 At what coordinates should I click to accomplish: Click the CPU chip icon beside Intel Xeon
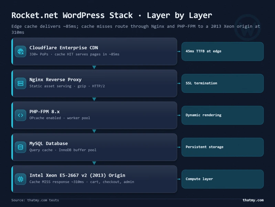pos(21,179)
